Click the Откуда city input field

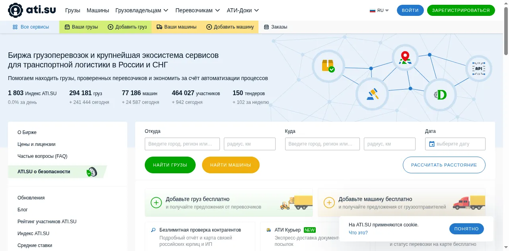182,144
